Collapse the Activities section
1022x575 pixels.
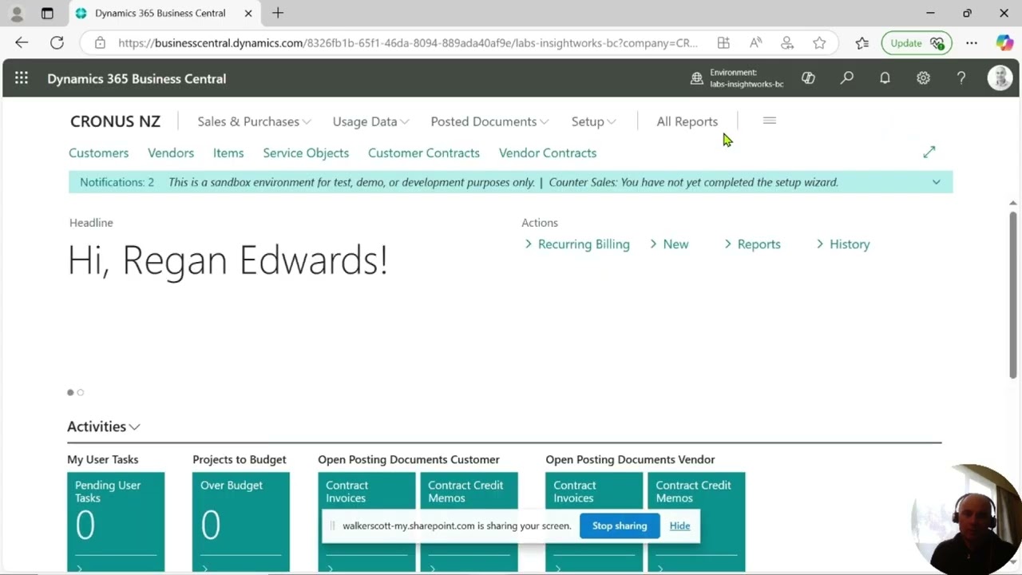104,426
